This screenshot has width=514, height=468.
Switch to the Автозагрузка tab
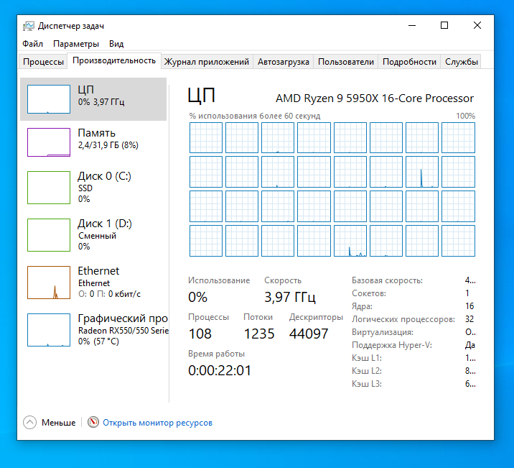click(284, 62)
